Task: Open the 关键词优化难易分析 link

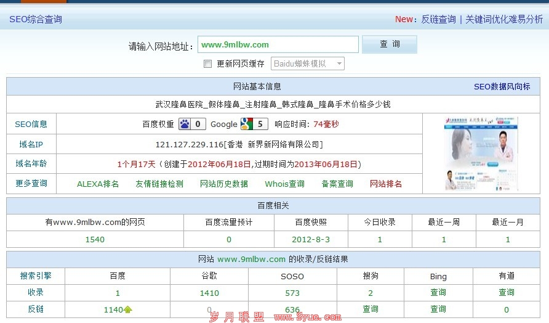Action: pyautogui.click(x=504, y=19)
